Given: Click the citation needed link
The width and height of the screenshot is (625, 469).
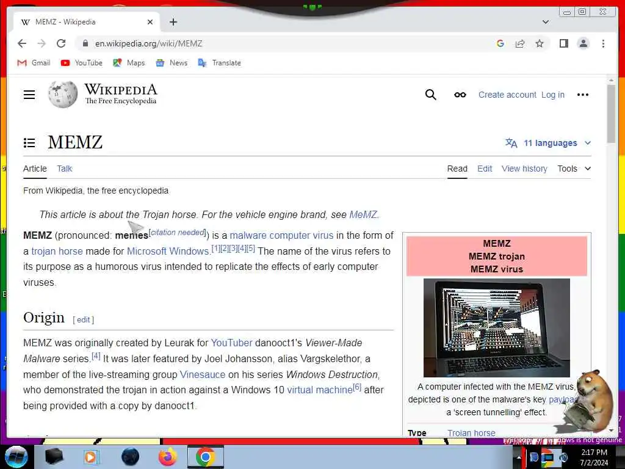Looking at the screenshot, I should tap(178, 233).
